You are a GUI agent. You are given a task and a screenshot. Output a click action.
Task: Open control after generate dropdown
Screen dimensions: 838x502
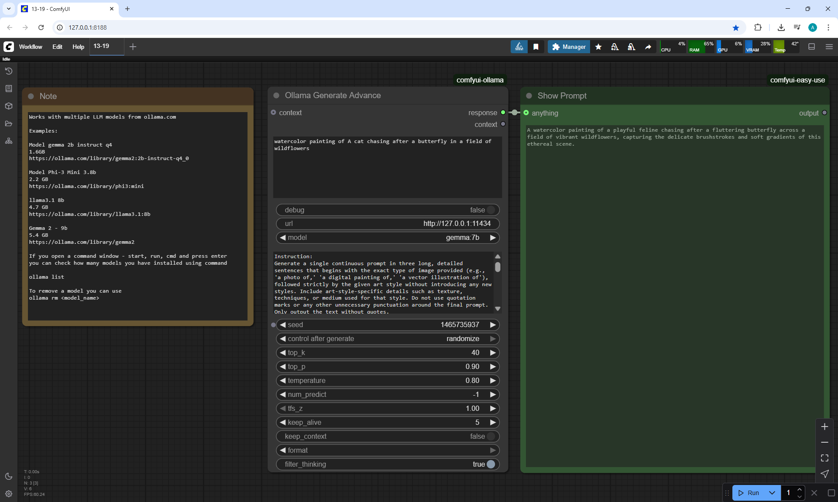click(x=388, y=339)
